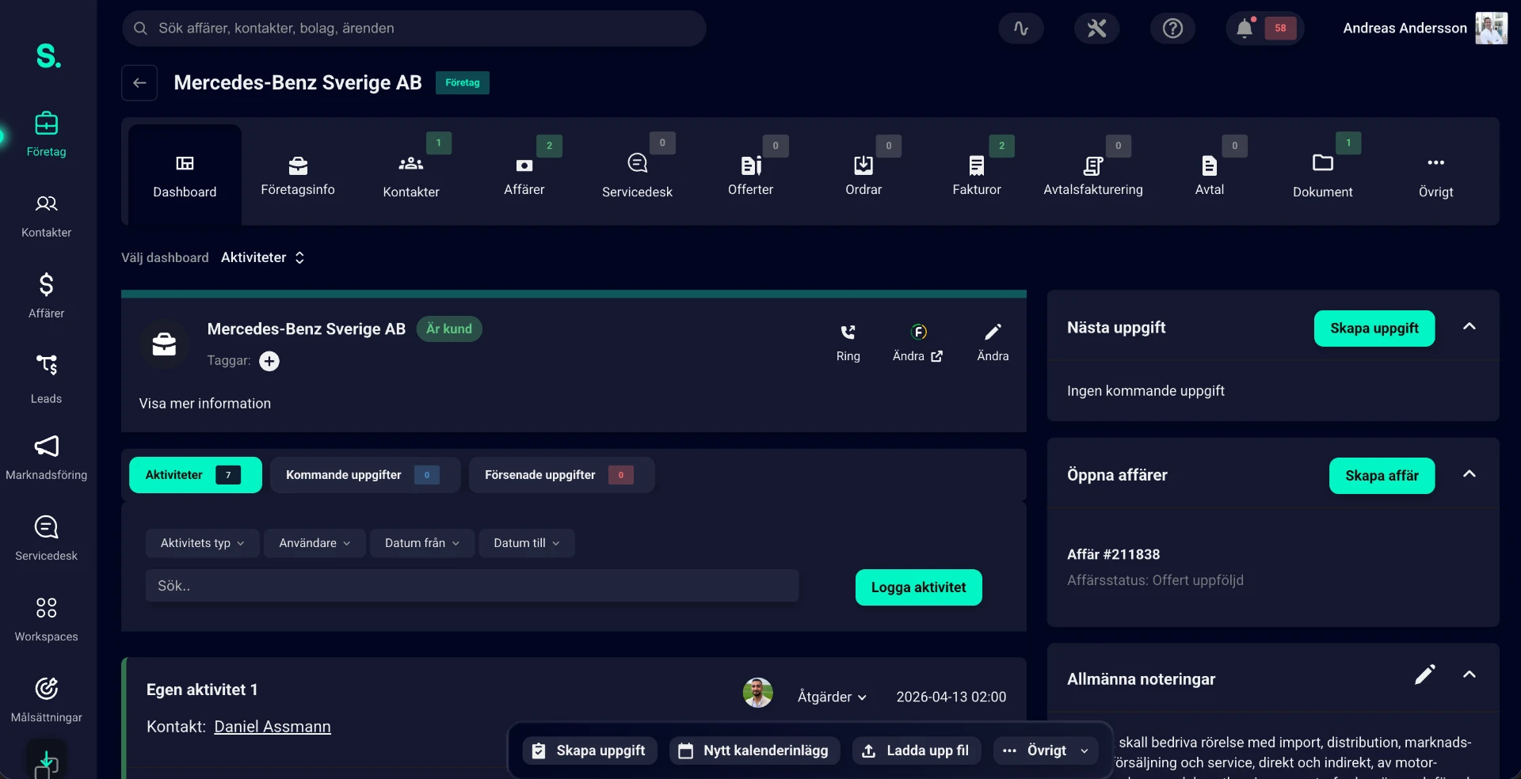Switch to the Kontakter tab
Screen dimensions: 1521x779
411,175
